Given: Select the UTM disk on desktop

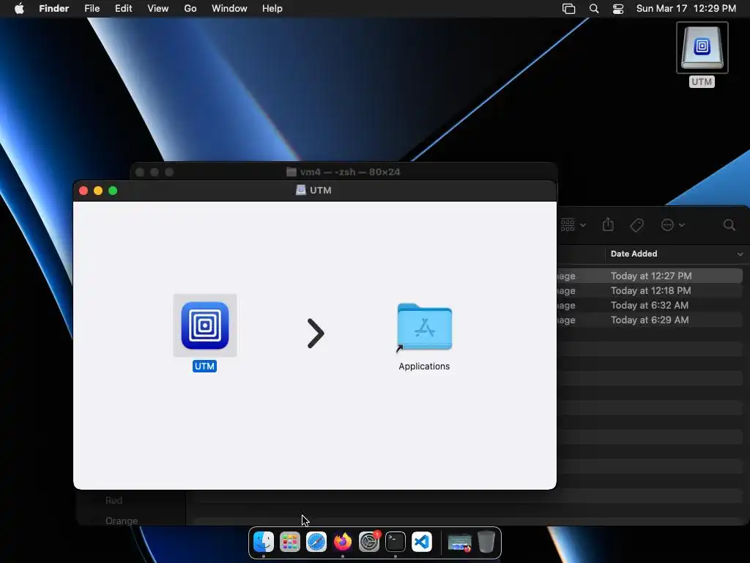Looking at the screenshot, I should 702,48.
